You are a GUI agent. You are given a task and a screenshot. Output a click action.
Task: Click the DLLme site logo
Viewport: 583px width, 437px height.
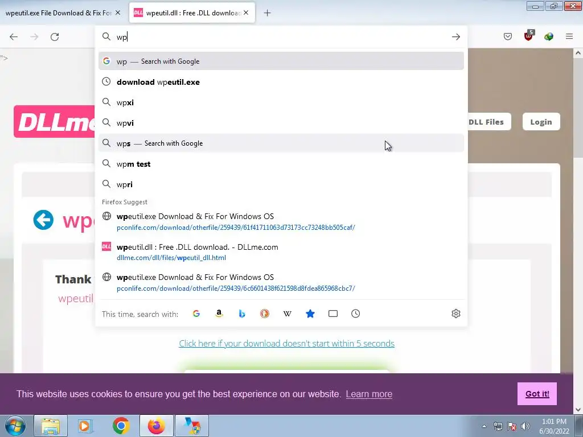pos(54,122)
